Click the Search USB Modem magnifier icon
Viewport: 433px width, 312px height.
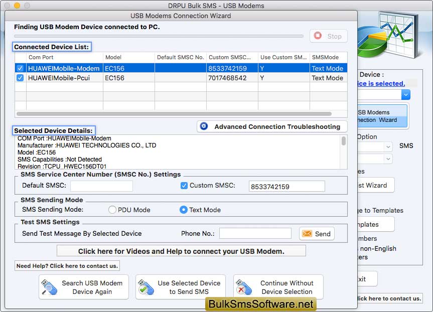(49, 287)
